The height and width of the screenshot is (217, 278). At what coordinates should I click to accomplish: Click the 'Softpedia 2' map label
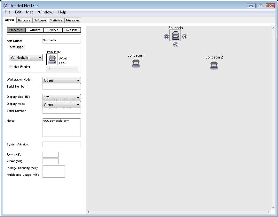tap(214, 57)
